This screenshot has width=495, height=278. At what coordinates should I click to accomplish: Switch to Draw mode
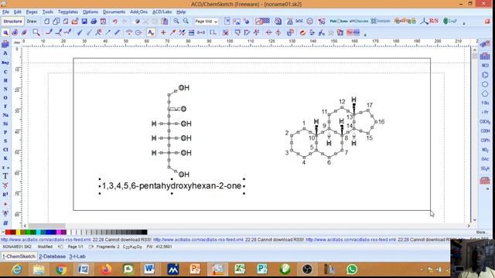coord(32,22)
